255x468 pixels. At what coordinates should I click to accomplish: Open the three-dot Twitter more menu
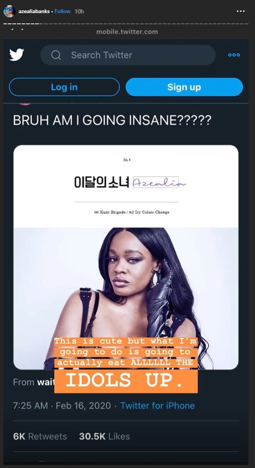(x=234, y=55)
